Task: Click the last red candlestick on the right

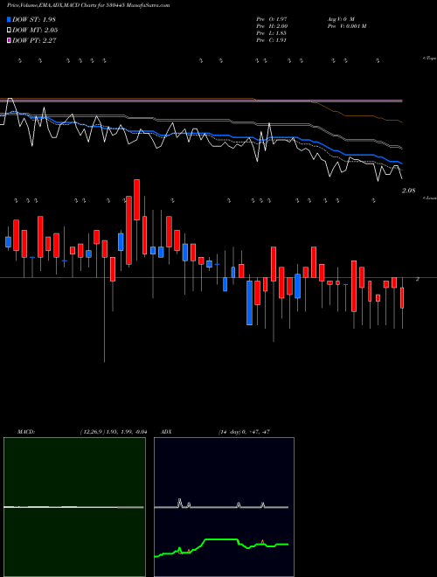Action: click(x=402, y=298)
